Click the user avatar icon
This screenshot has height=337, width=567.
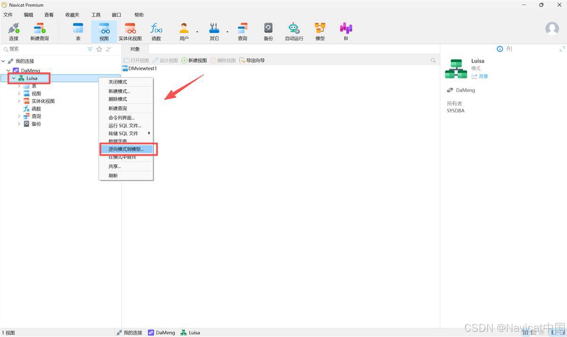point(552,29)
